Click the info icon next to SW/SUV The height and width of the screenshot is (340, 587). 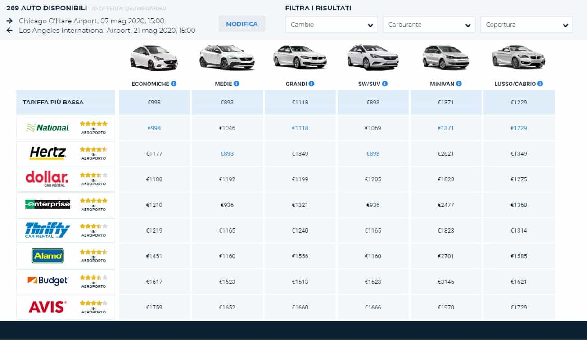[385, 84]
